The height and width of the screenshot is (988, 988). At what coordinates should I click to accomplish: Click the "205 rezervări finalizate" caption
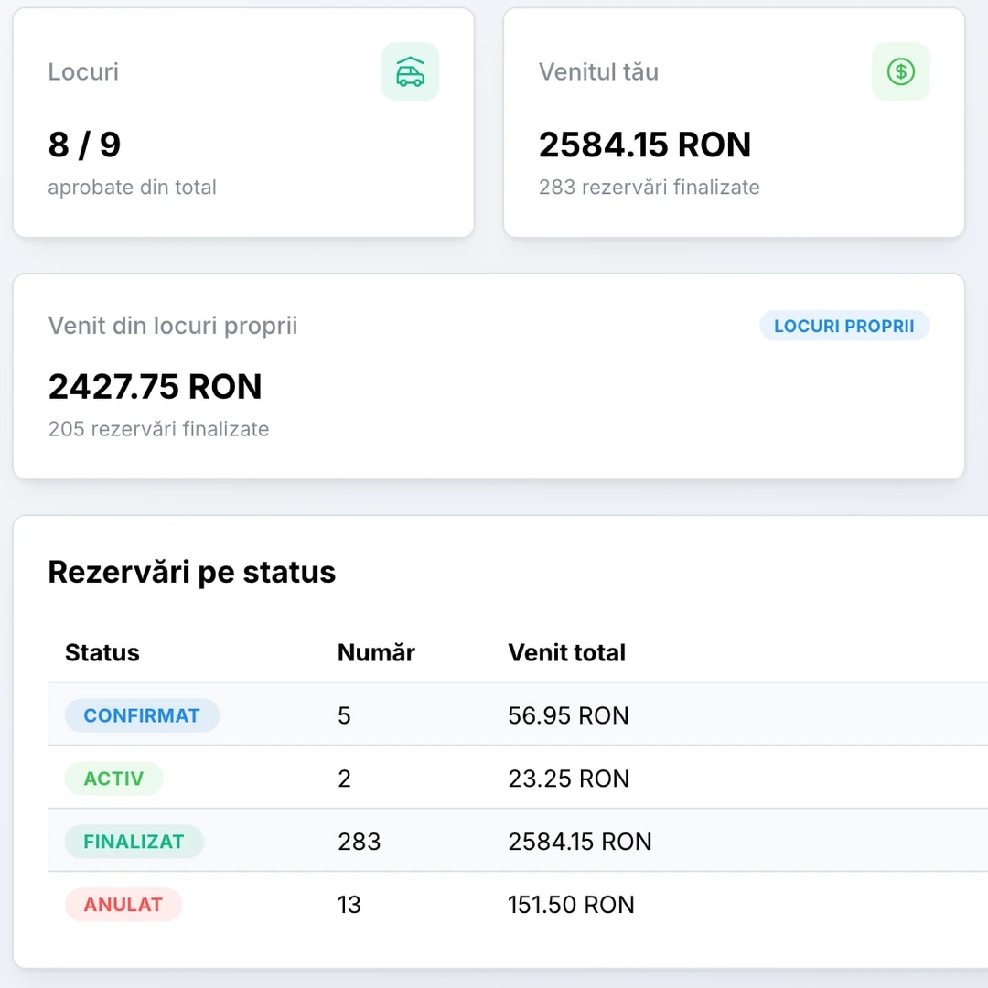[x=159, y=429]
